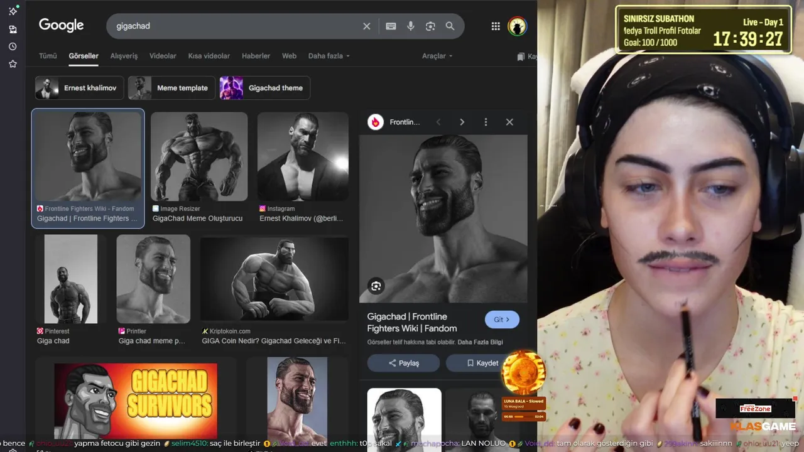Switch to the Tümü tab
The width and height of the screenshot is (804, 452).
coord(48,56)
